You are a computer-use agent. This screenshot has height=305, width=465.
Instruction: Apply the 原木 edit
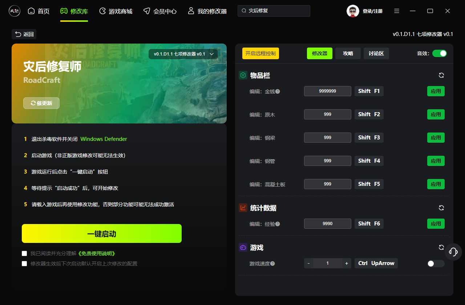[436, 114]
